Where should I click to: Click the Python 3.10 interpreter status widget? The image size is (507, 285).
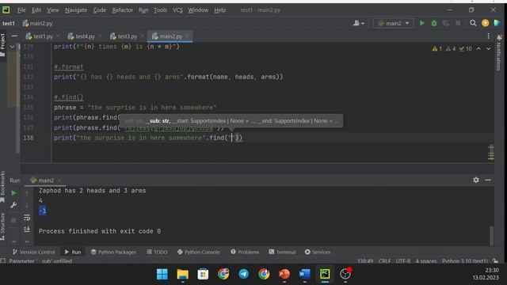pyautogui.click(x=465, y=260)
